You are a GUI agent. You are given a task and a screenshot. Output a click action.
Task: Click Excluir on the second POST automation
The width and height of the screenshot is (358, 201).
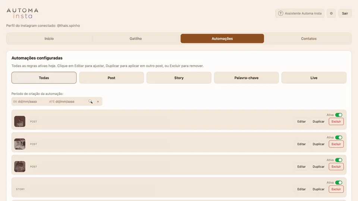coord(336,144)
